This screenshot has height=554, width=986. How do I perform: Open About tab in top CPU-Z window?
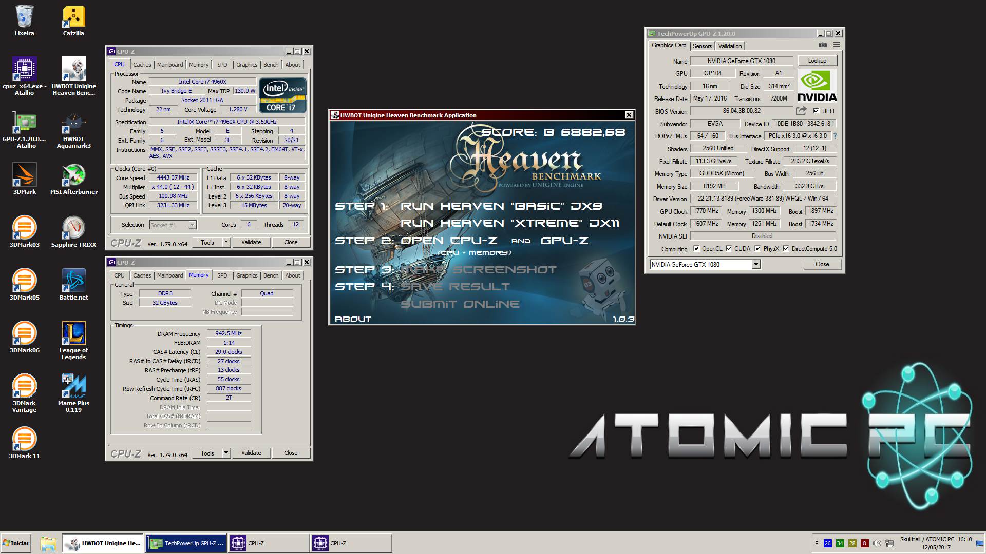(x=293, y=65)
